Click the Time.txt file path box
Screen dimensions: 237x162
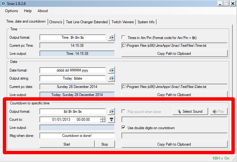(x=175, y=46)
